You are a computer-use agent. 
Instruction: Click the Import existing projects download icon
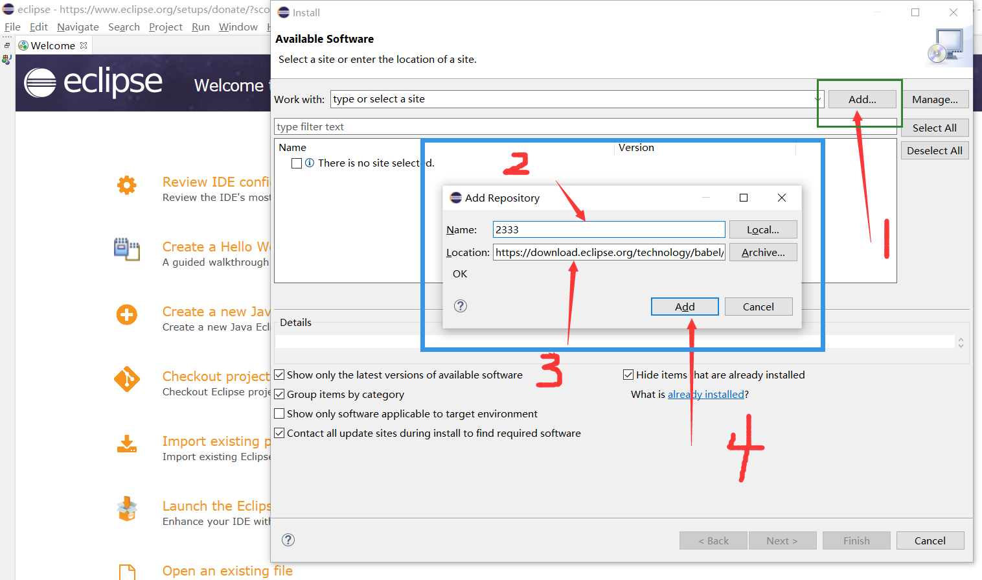point(127,444)
